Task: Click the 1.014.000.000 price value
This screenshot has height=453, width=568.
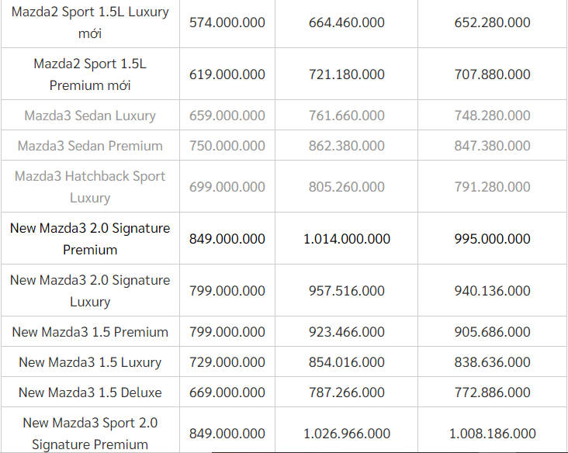Action: [346, 239]
